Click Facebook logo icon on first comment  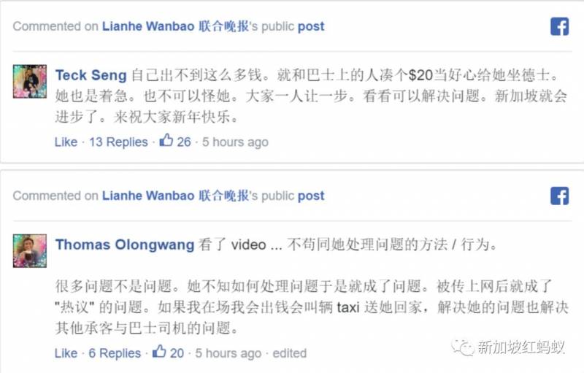[x=559, y=26]
